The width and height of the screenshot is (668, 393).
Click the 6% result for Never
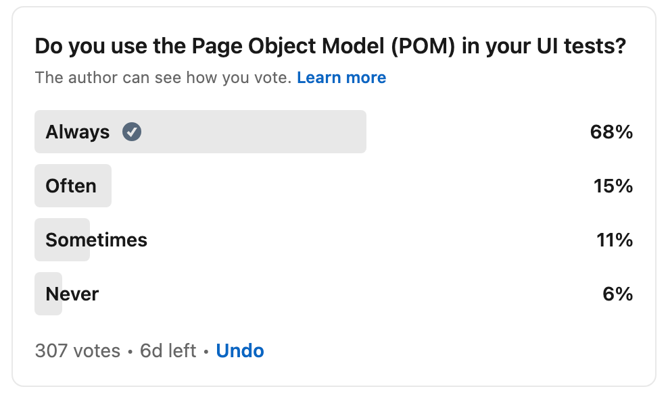(x=617, y=294)
